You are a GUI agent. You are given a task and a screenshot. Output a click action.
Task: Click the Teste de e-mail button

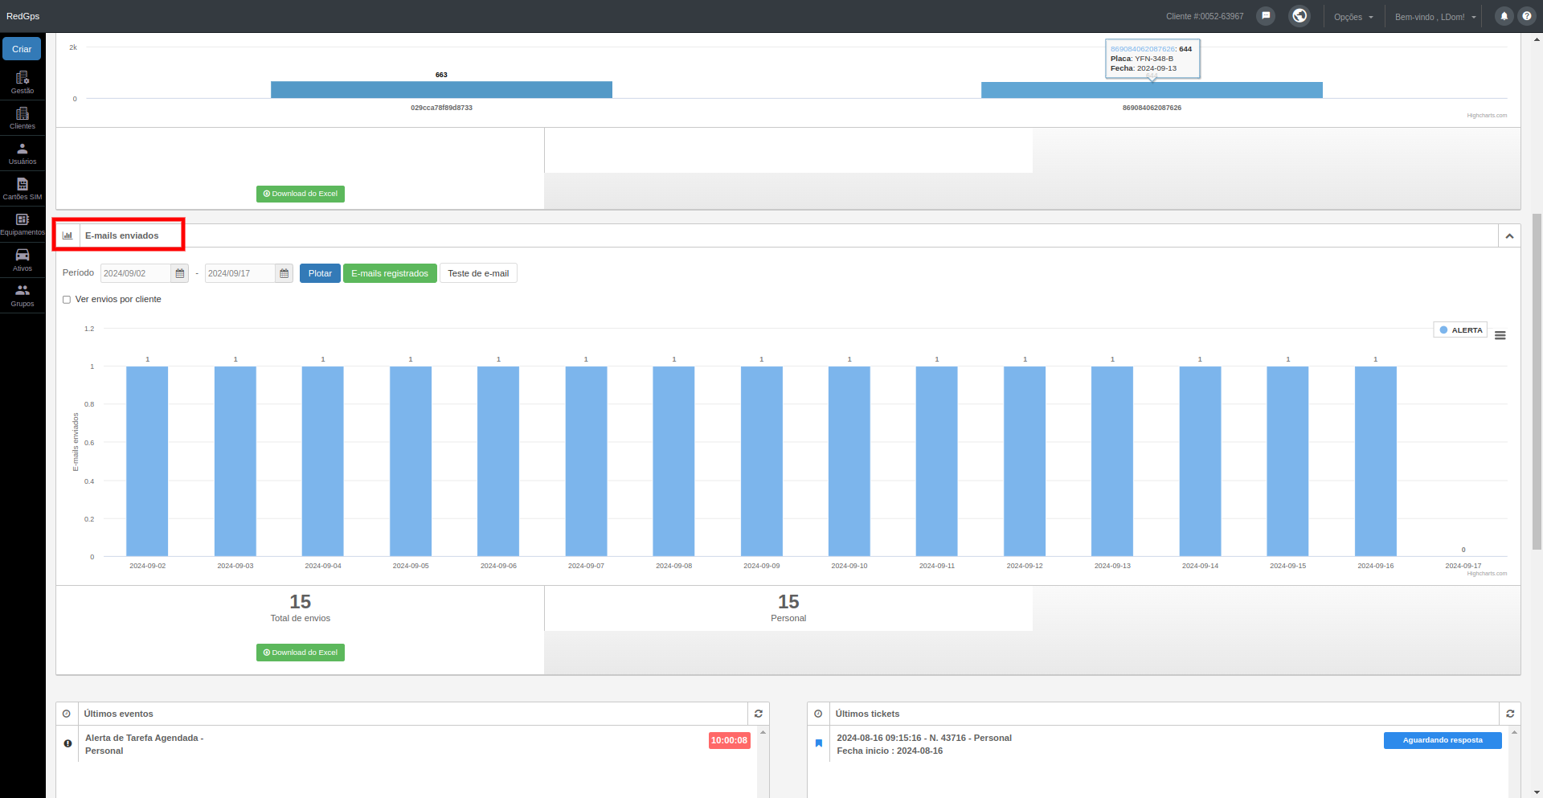click(478, 273)
